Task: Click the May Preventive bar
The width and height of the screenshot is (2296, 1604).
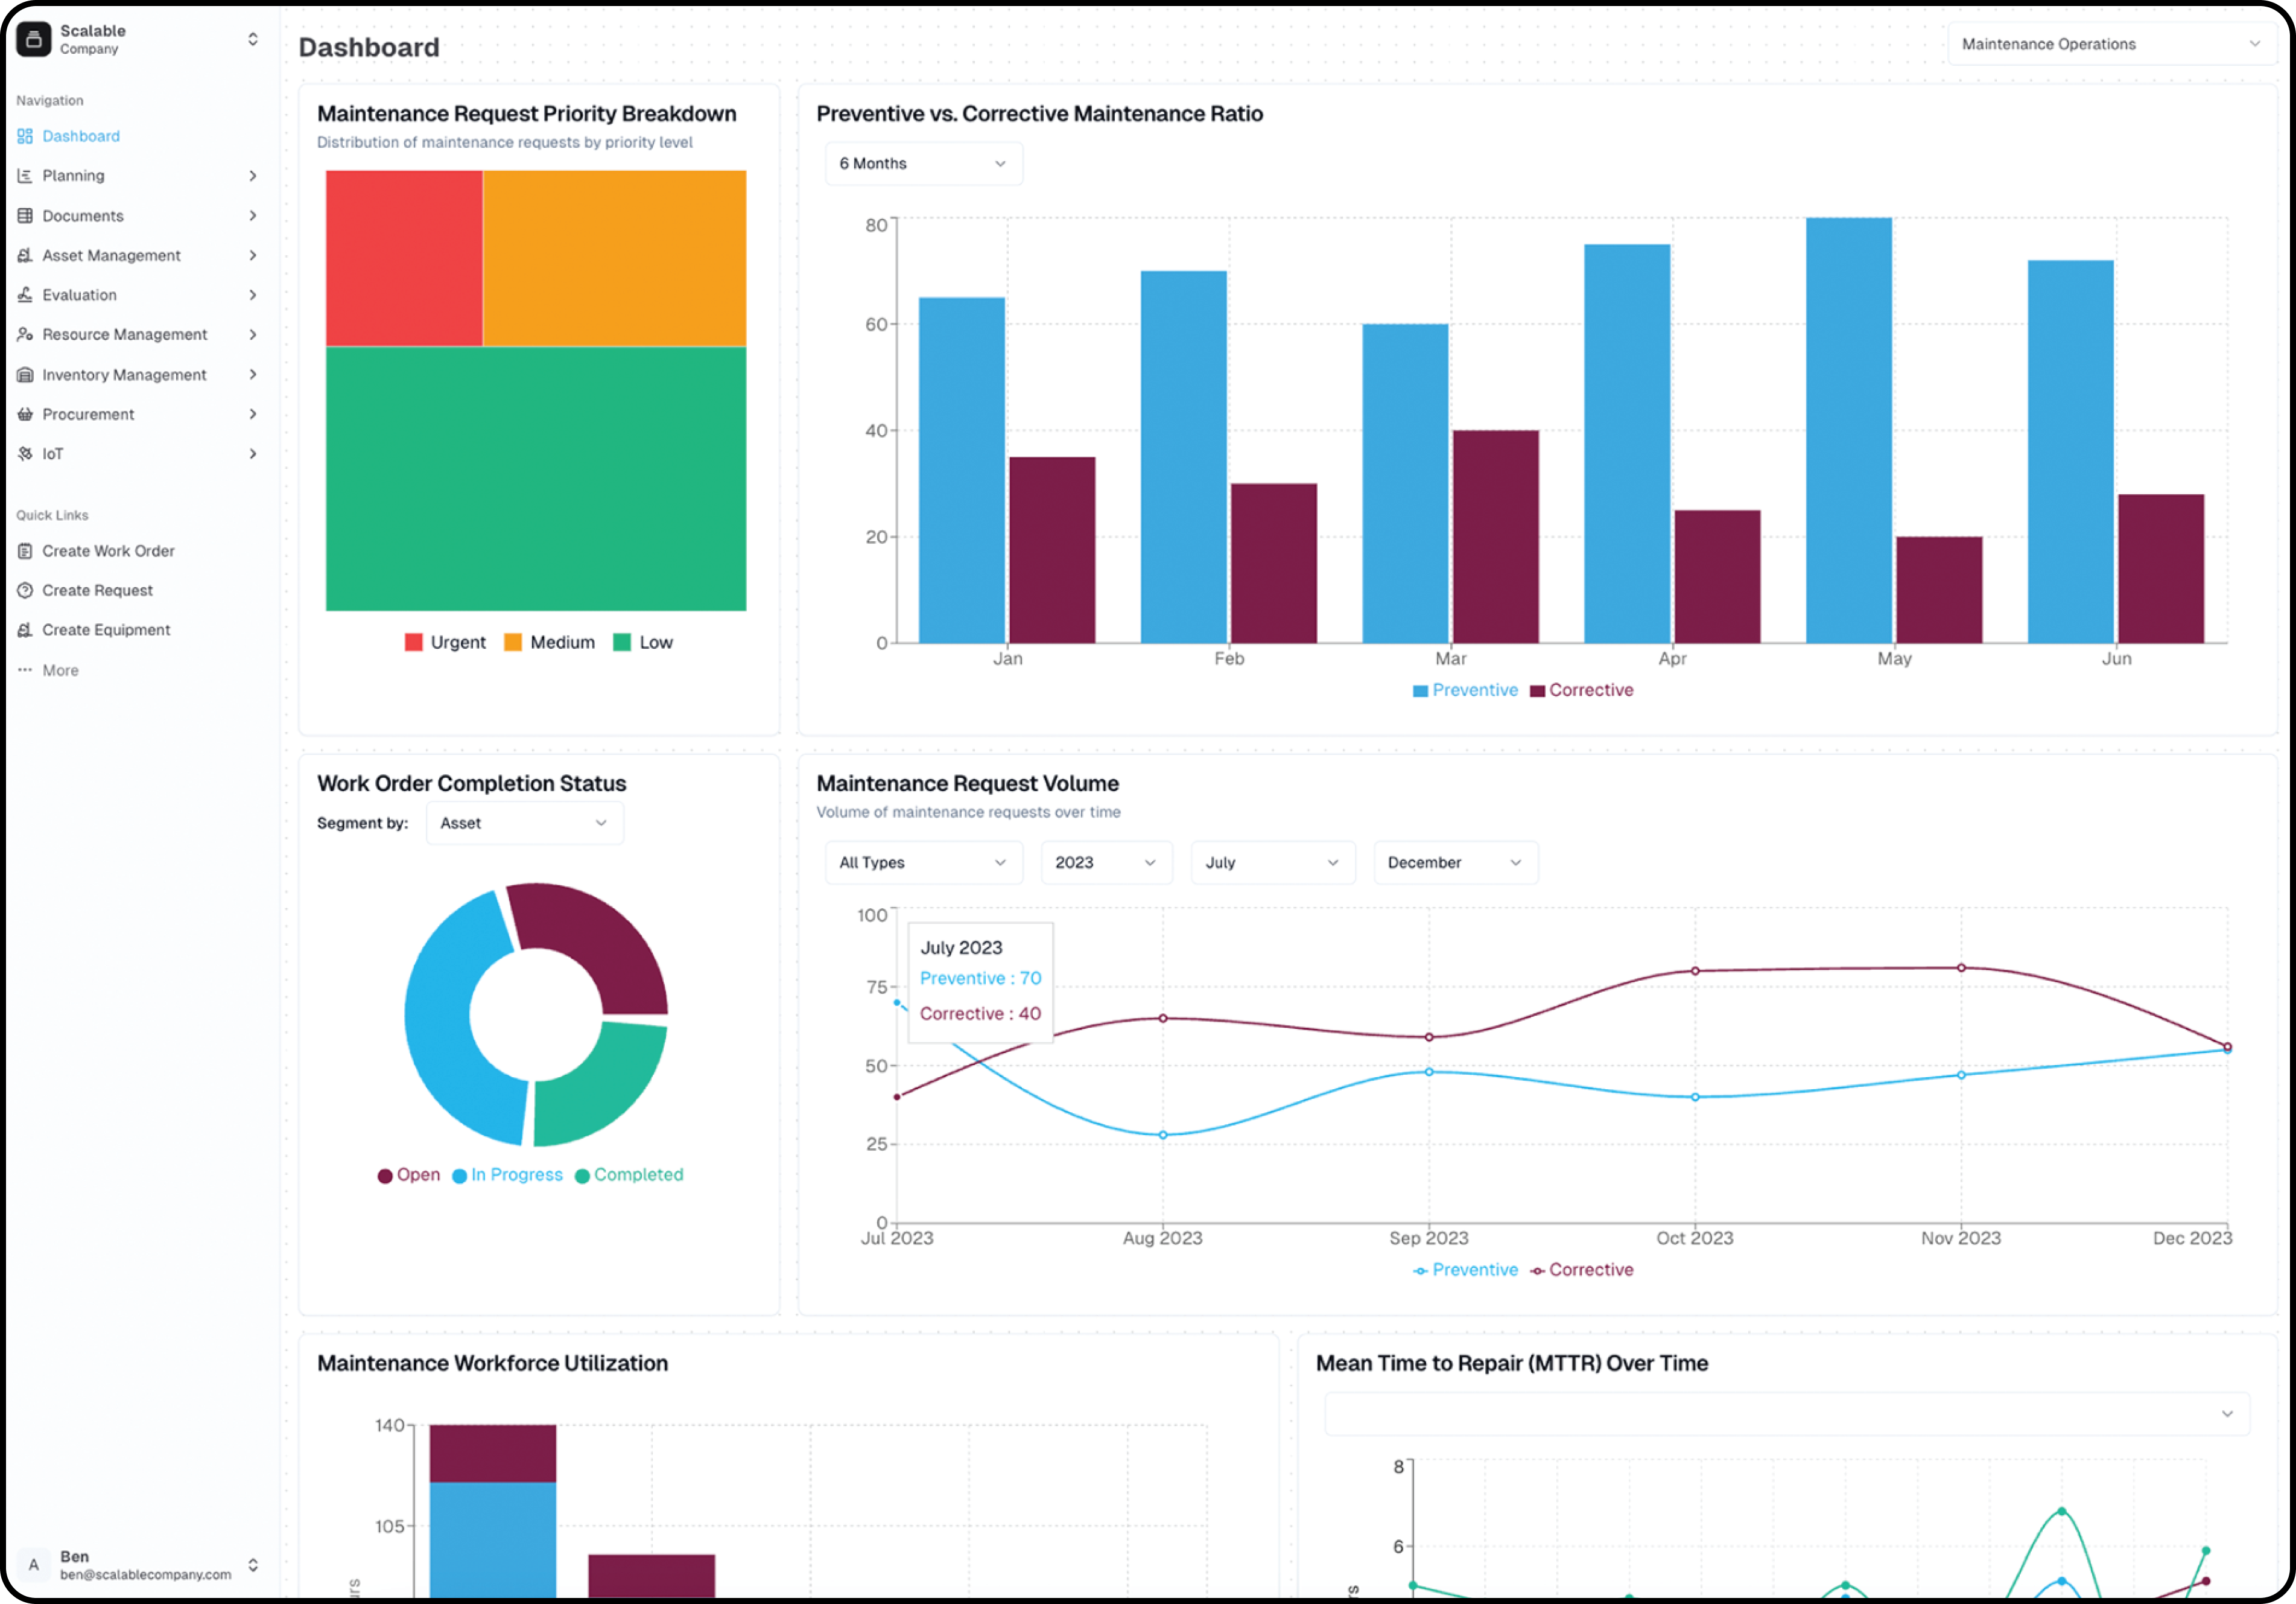Action: pos(1849,430)
